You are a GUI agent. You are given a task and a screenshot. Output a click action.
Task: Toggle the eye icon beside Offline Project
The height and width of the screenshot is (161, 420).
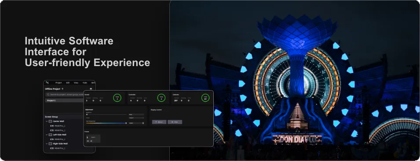(91, 89)
